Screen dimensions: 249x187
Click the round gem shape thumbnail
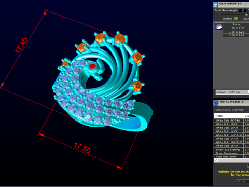point(219,26)
